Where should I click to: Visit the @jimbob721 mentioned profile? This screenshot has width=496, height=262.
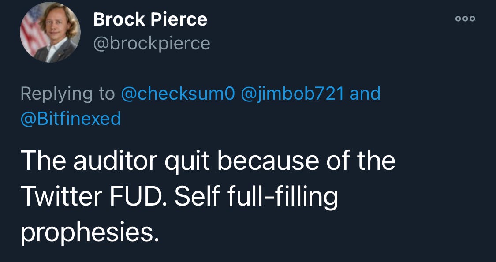coord(293,94)
